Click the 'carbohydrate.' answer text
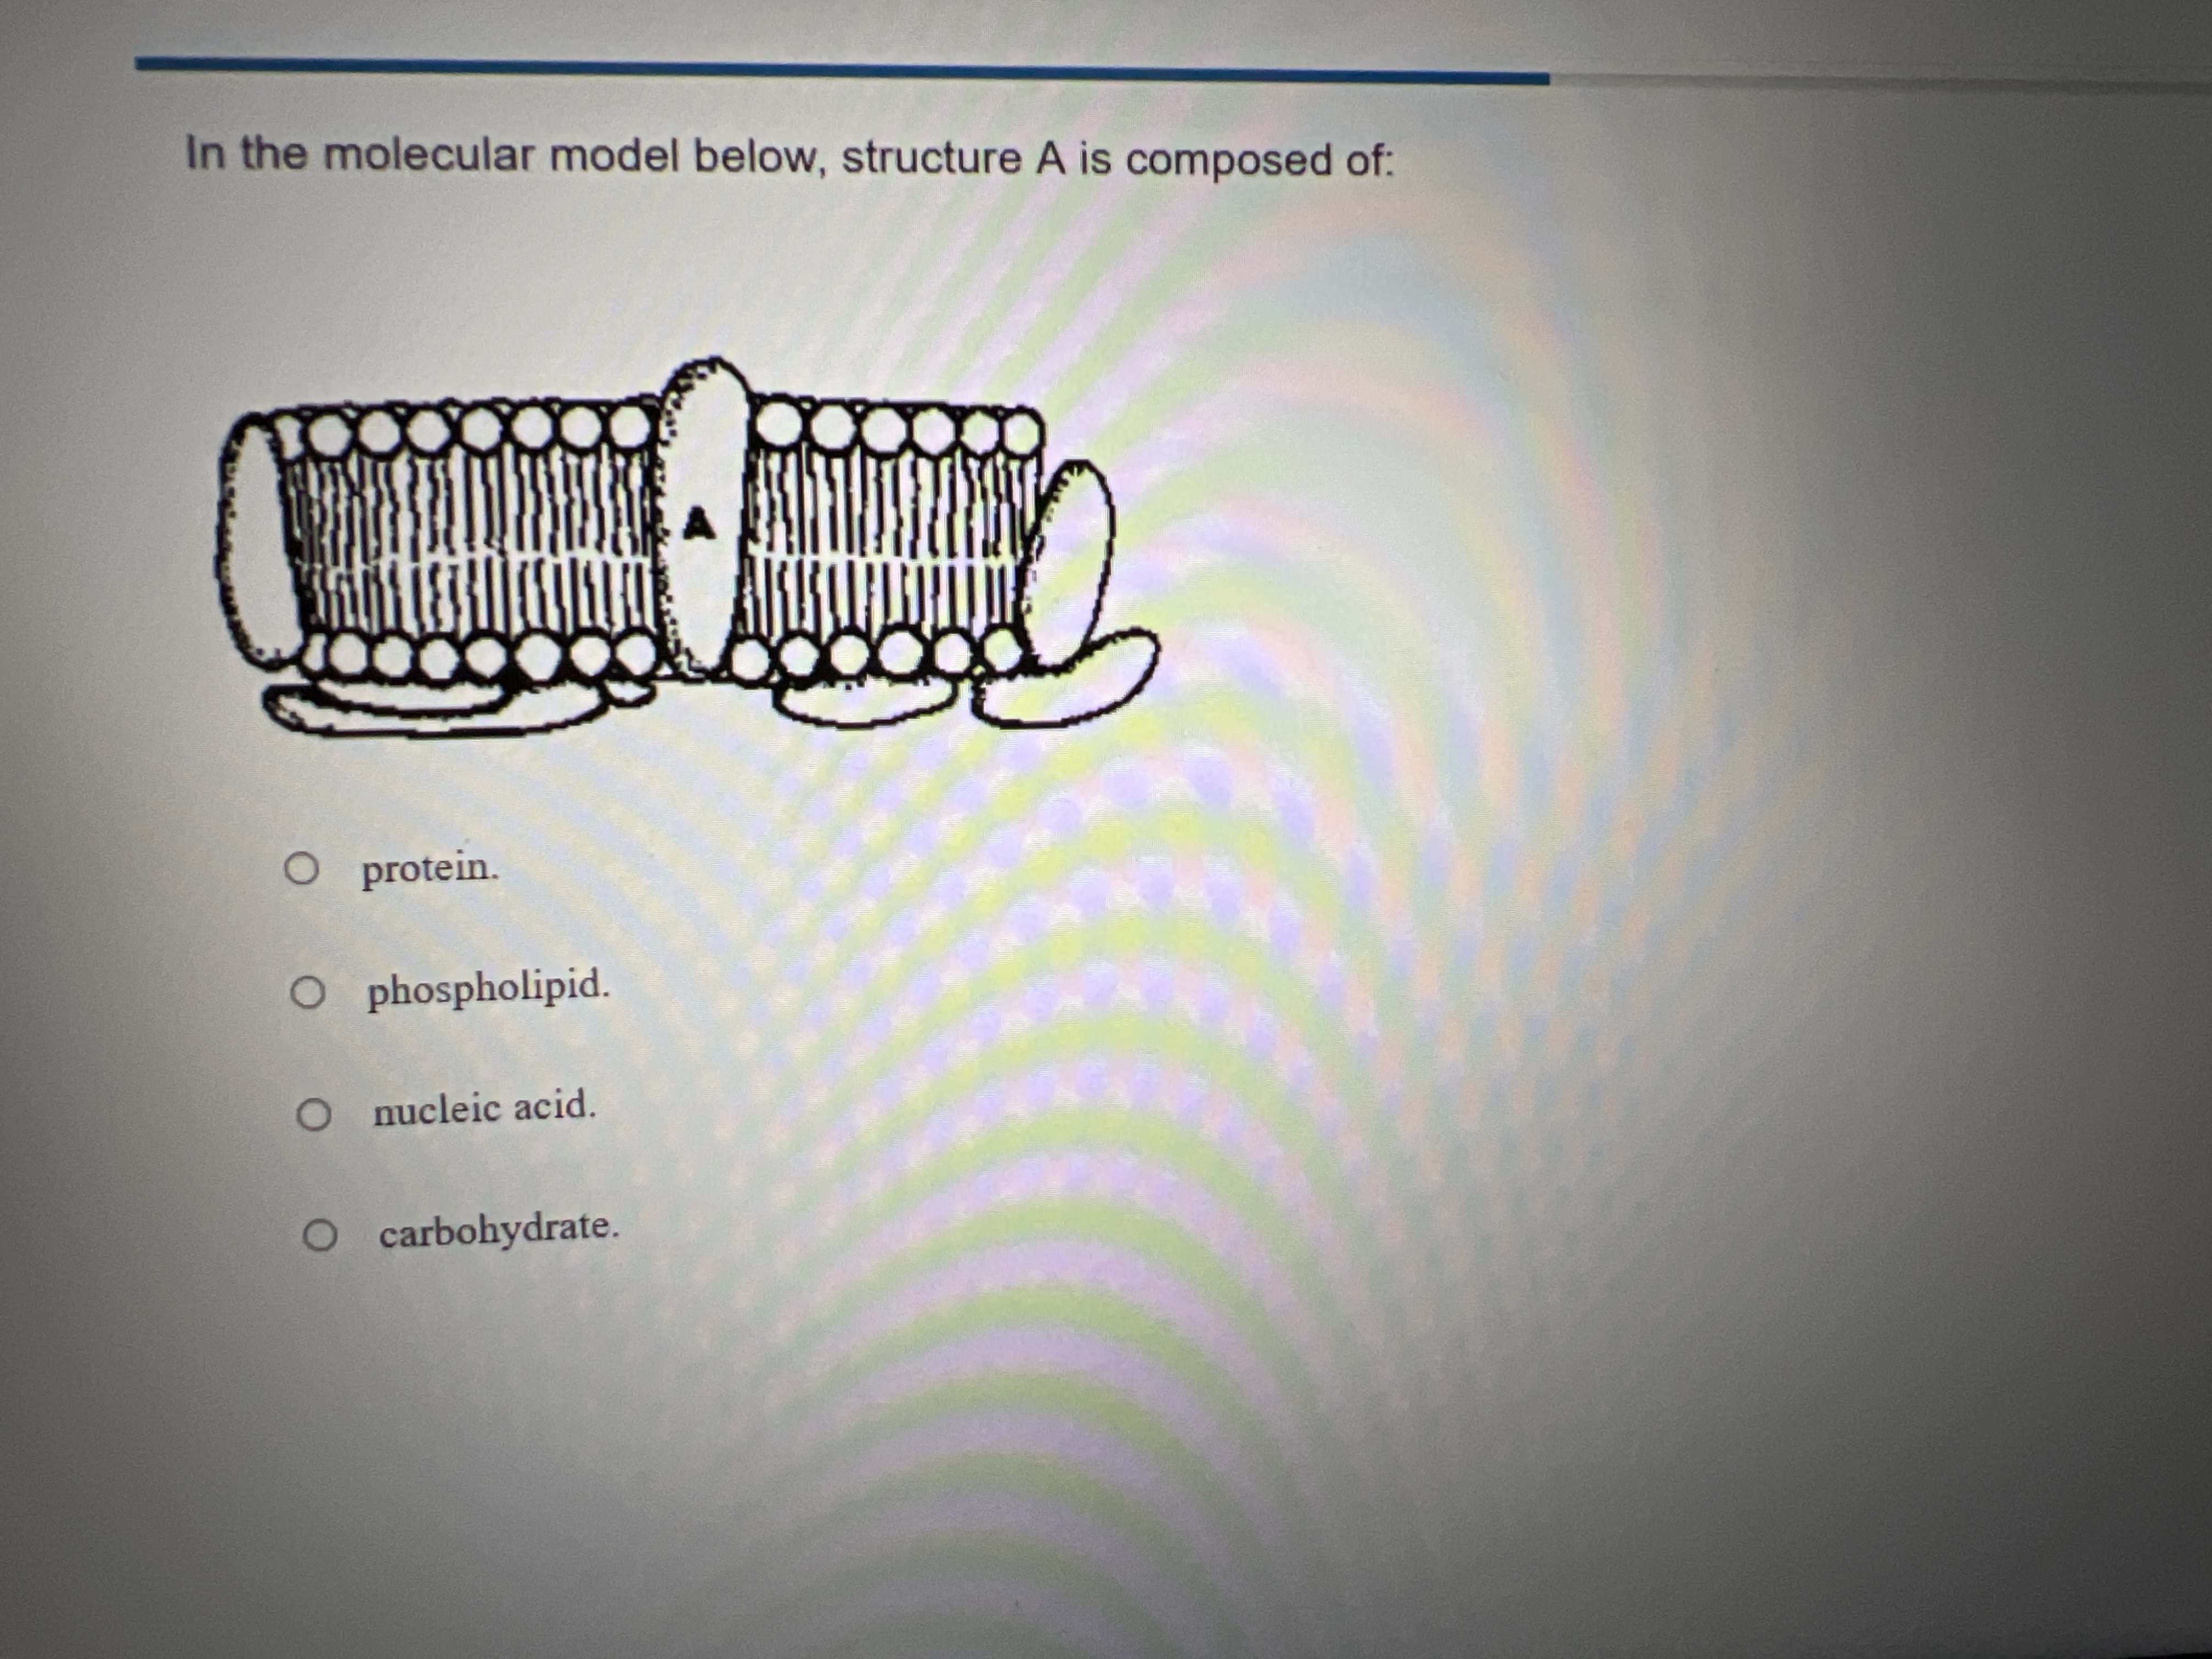 (499, 1229)
